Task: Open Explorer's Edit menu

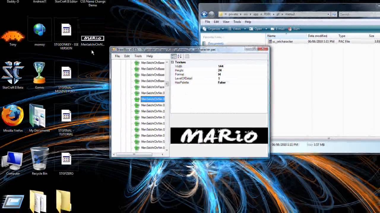Action: pyautogui.click(x=216, y=22)
